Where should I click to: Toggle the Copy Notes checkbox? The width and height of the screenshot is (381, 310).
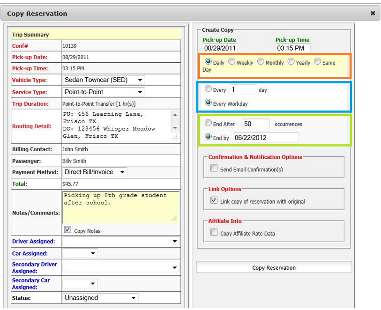(x=67, y=230)
